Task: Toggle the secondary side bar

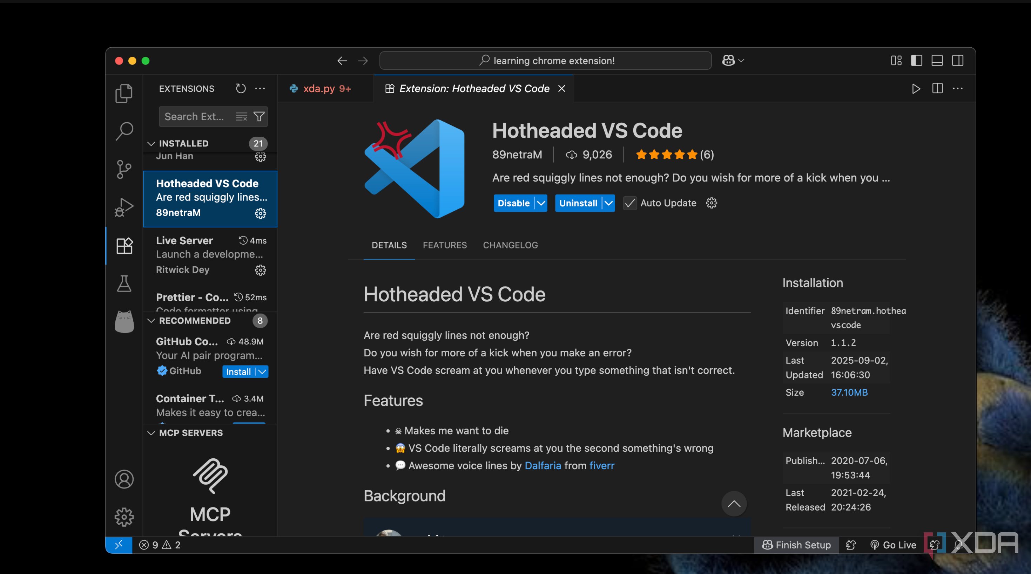Action: [958, 61]
